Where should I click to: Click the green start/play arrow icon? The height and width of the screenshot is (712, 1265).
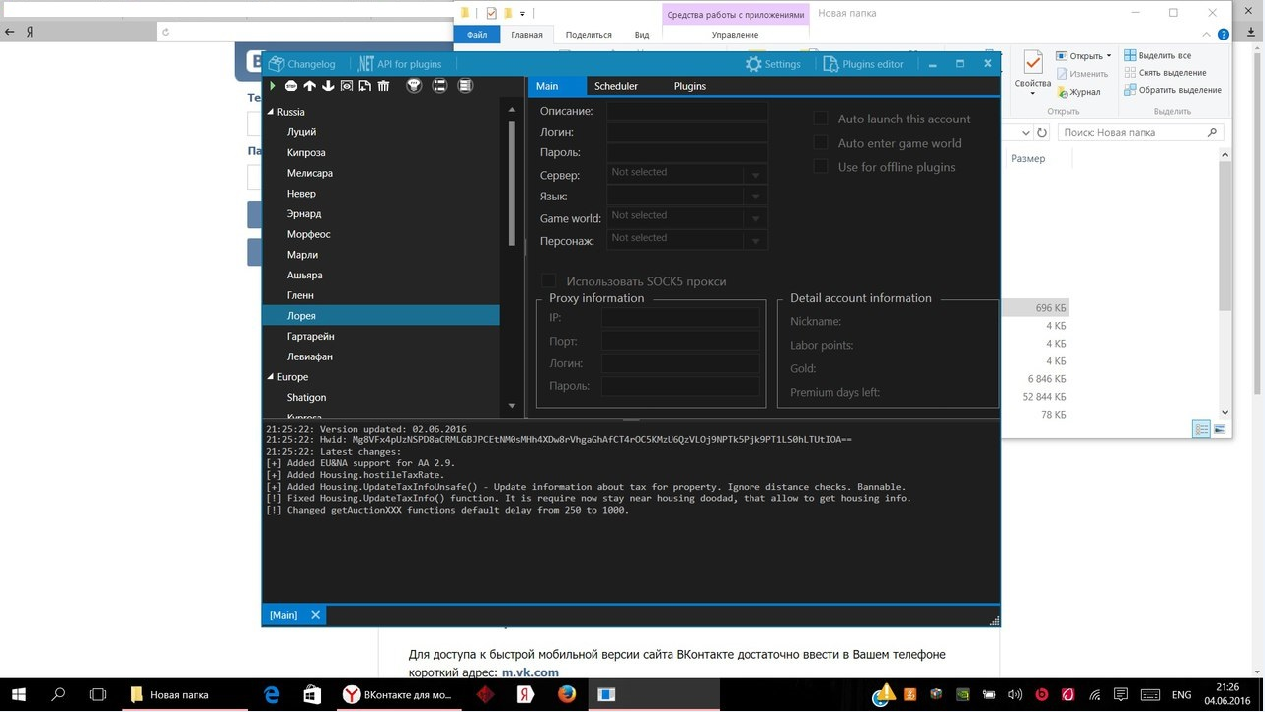pyautogui.click(x=273, y=86)
